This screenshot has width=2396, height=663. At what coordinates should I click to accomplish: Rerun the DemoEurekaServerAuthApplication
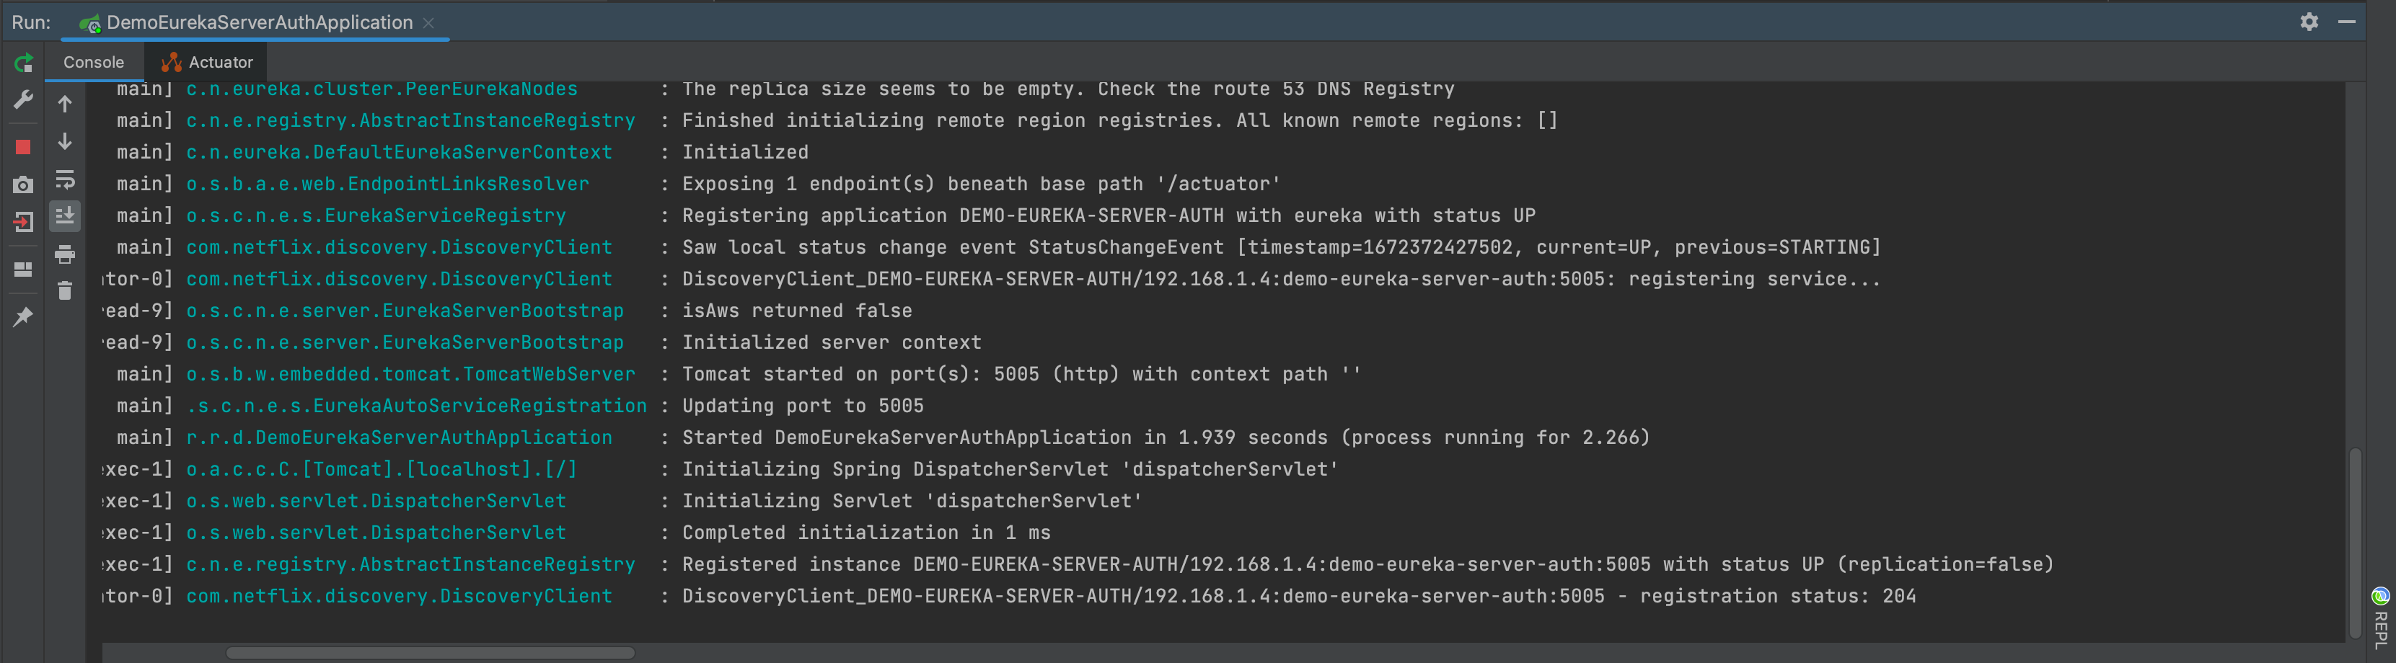tap(25, 63)
